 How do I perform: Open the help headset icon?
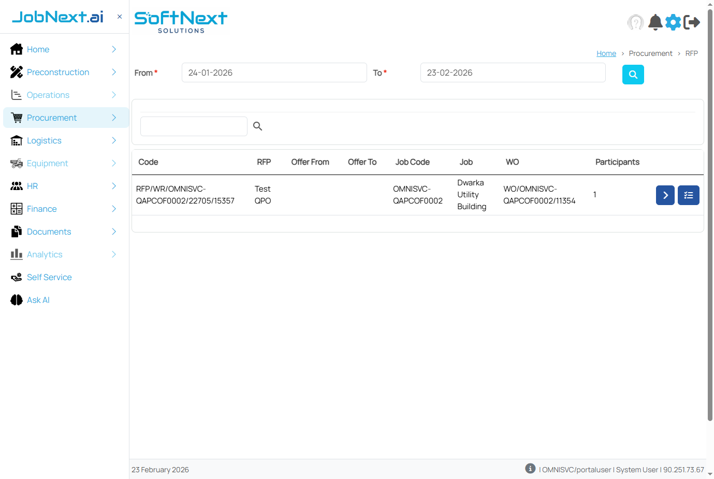tap(635, 22)
